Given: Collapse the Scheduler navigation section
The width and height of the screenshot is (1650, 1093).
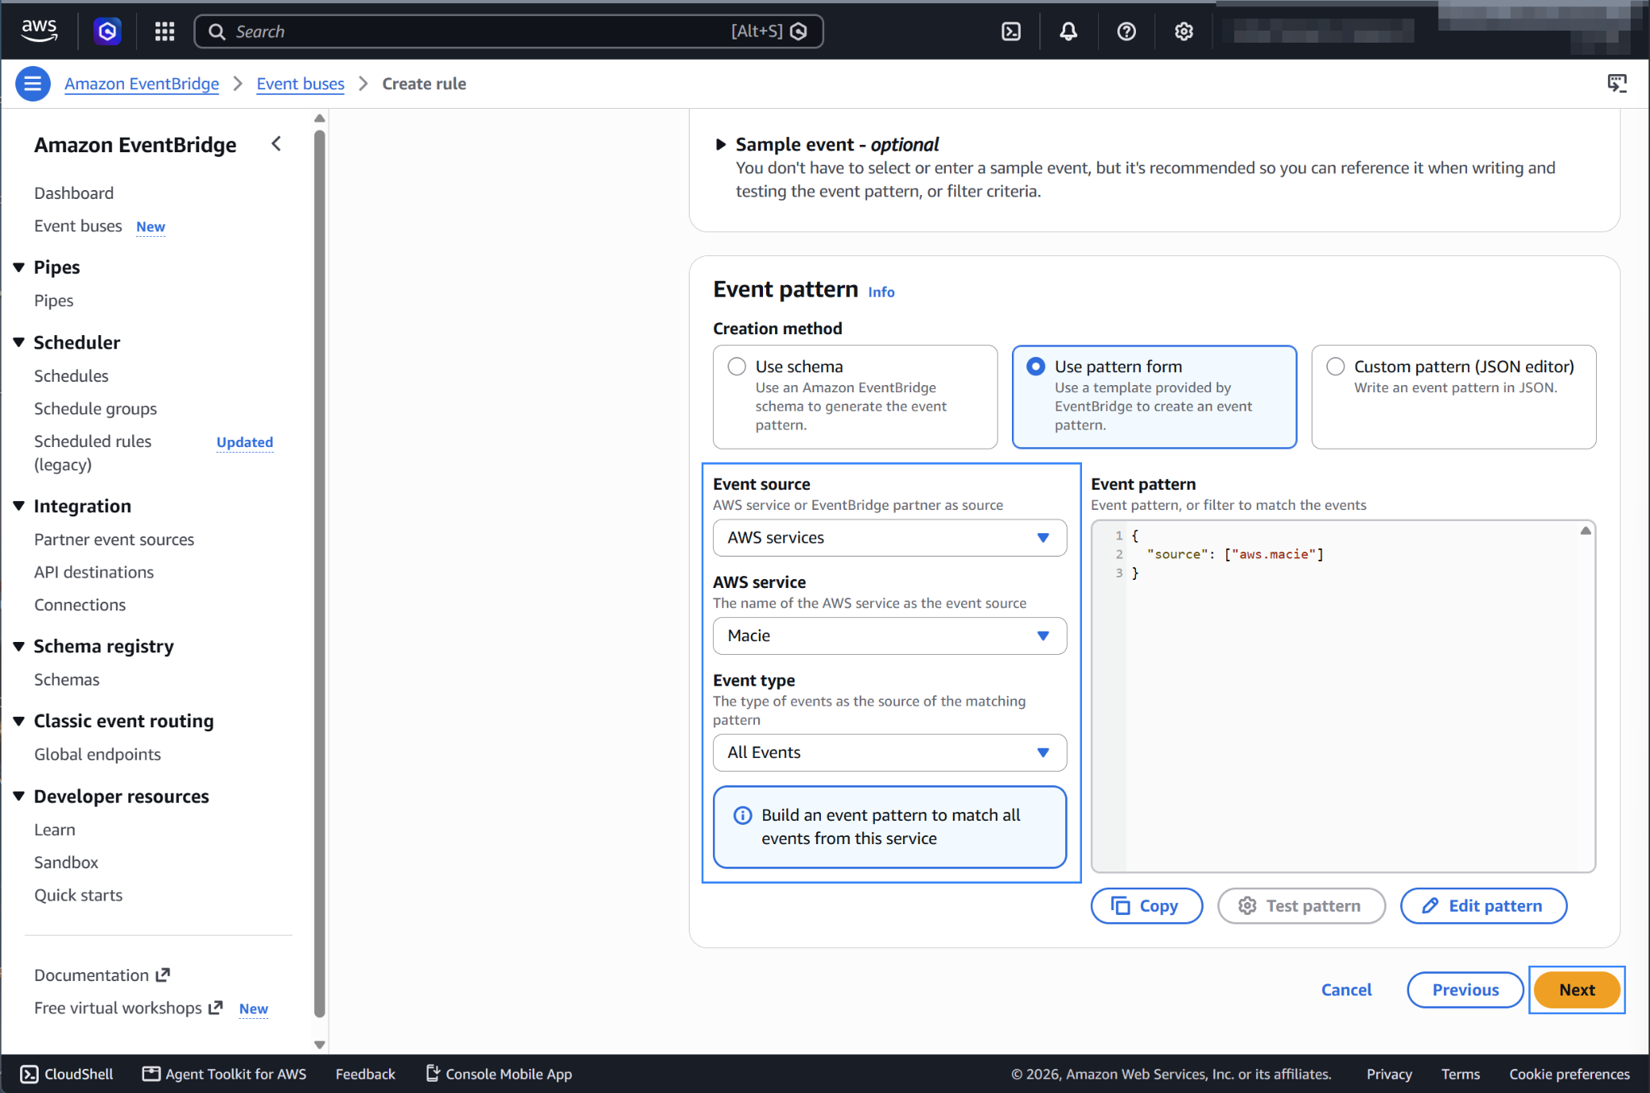Looking at the screenshot, I should tap(19, 342).
